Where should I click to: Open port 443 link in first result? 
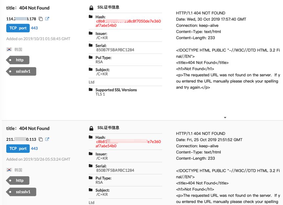[x=34, y=28]
